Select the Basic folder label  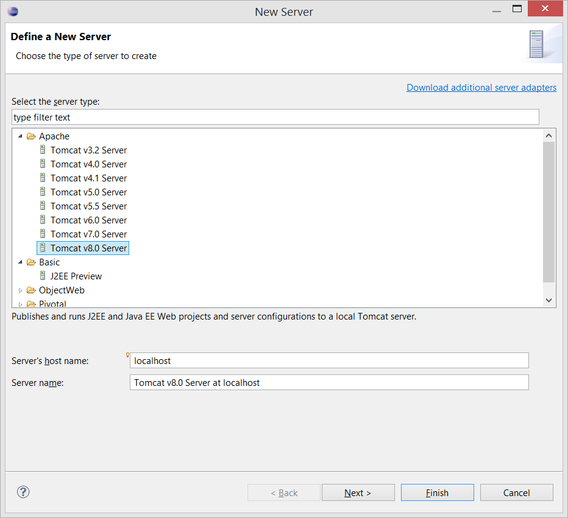(49, 262)
